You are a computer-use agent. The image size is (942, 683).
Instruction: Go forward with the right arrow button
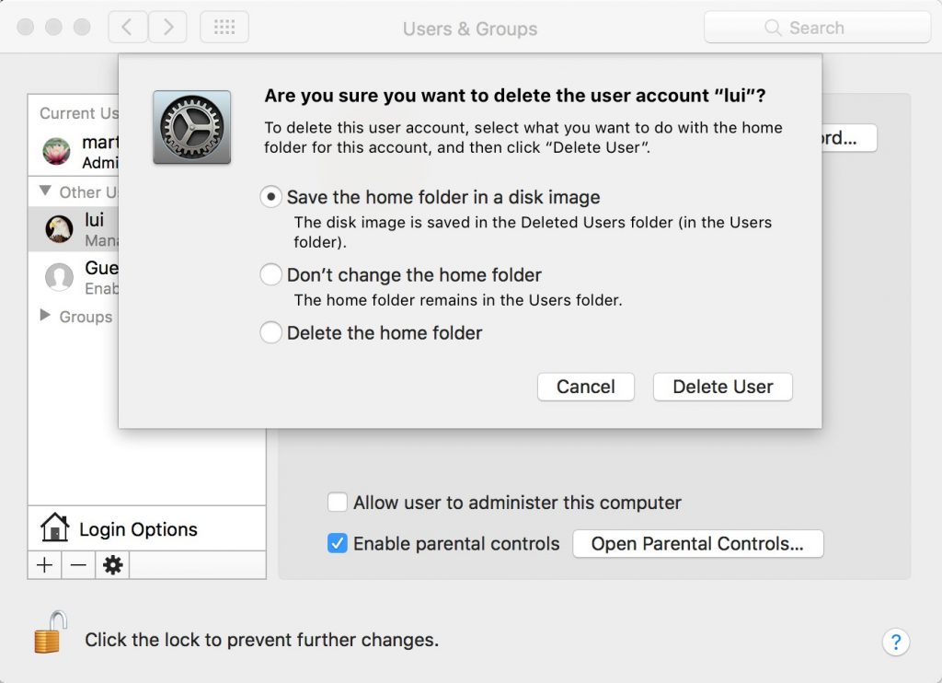pyautogui.click(x=167, y=28)
